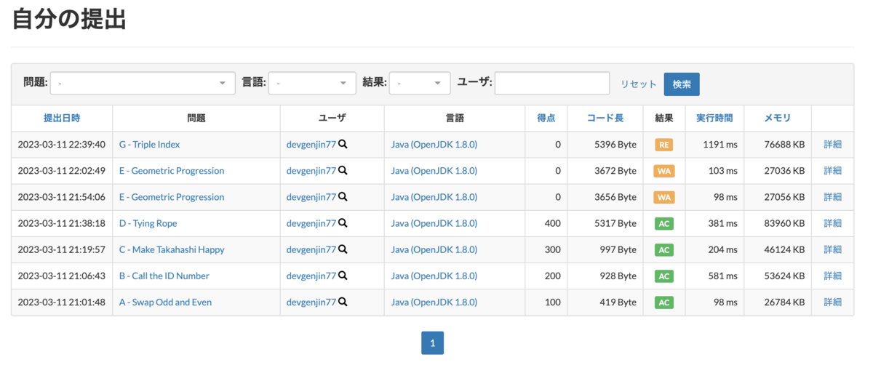
Task: Open problem C - Make Takahashi Happy
Action: (x=172, y=249)
